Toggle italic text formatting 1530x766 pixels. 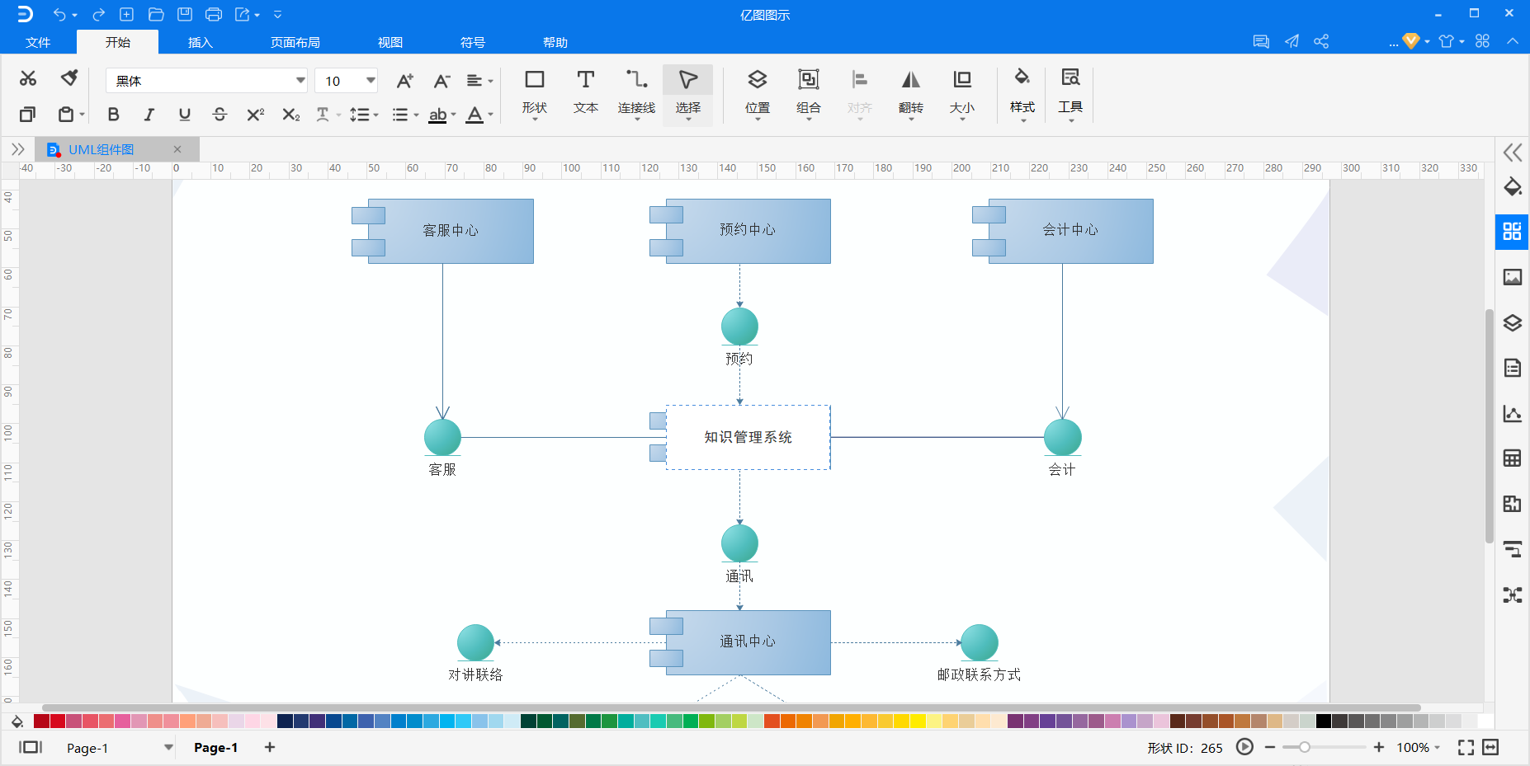click(x=149, y=115)
